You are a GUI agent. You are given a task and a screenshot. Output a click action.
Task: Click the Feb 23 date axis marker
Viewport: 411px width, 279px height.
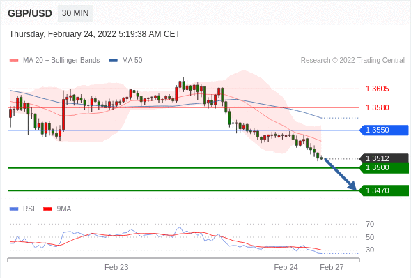click(x=116, y=267)
